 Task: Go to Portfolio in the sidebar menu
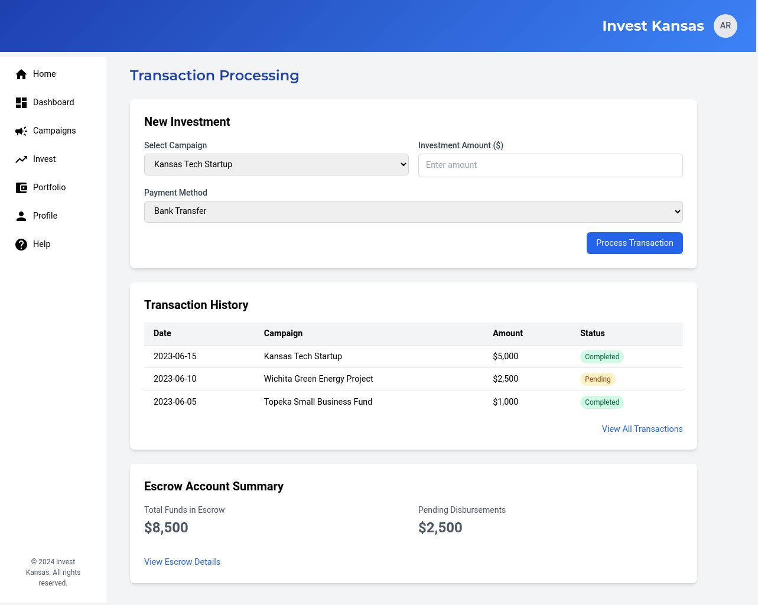49,187
